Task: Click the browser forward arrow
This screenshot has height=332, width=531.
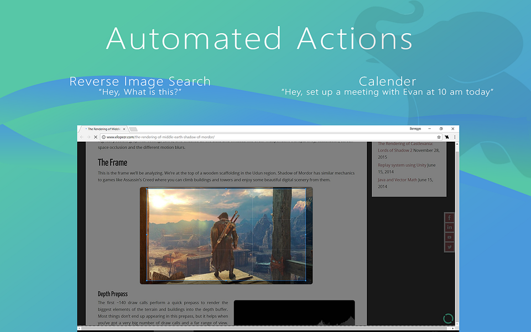Action: coord(88,137)
